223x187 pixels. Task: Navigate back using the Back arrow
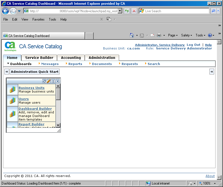pyautogui.click(x=6, y=11)
